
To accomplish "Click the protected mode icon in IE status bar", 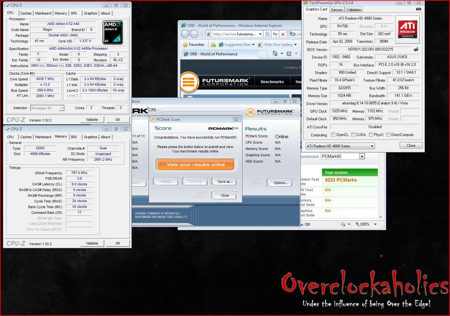I will [343, 224].
